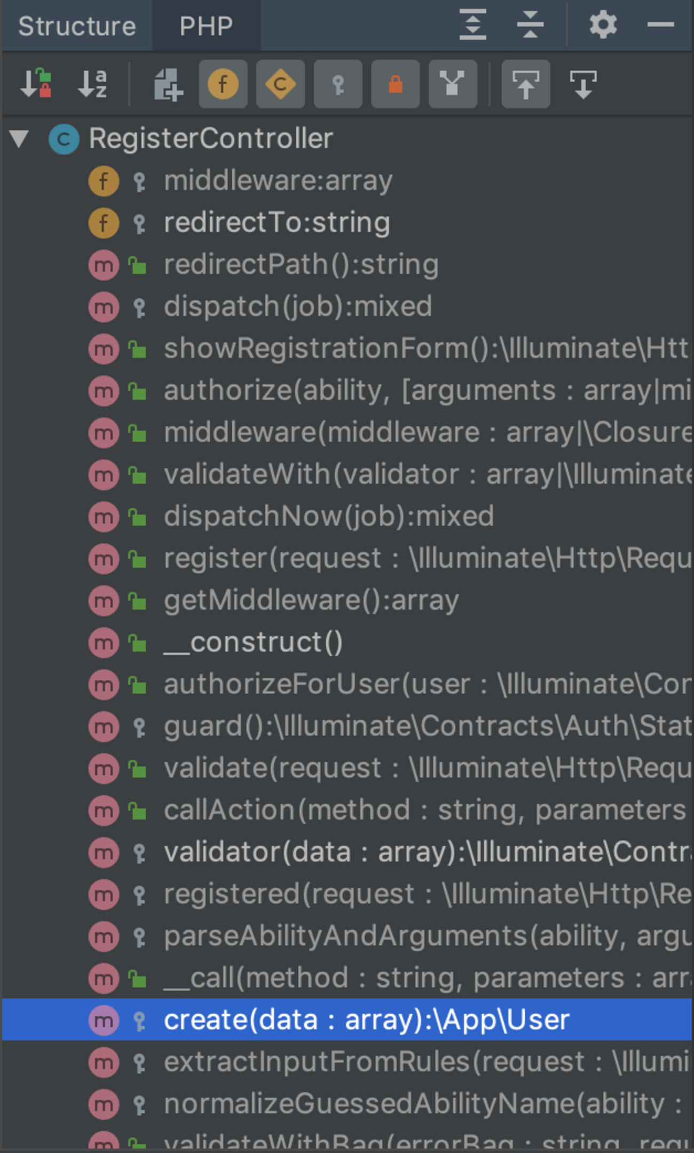This screenshot has height=1153, width=694.
Task: Enable Autoscroll to Source
Action: point(526,84)
